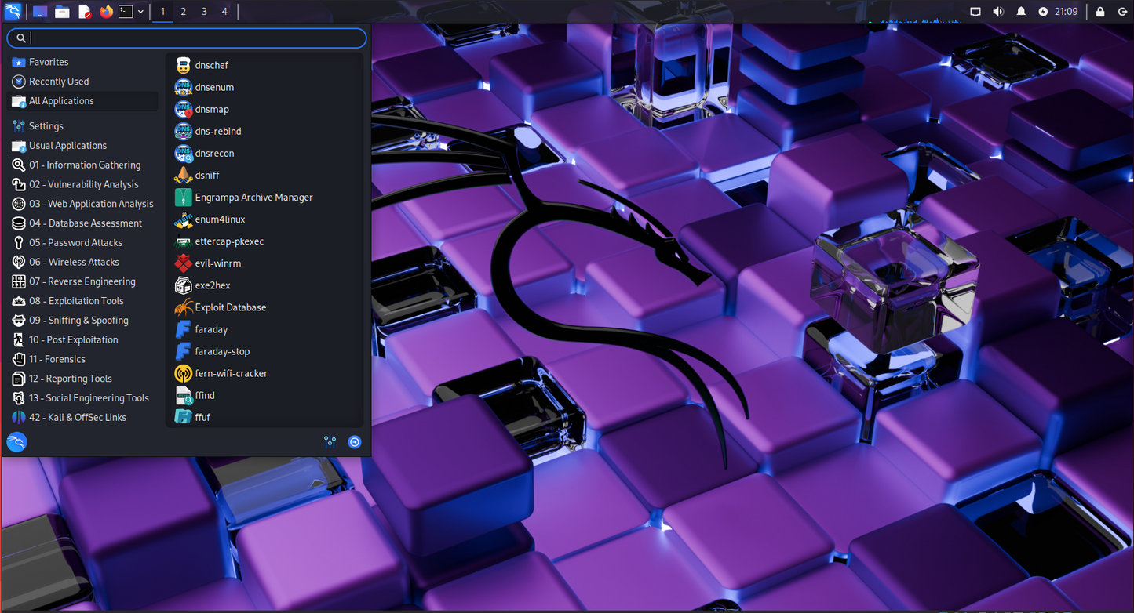Click the log out button in menu footer
This screenshot has height=613, width=1134.
pyautogui.click(x=355, y=442)
